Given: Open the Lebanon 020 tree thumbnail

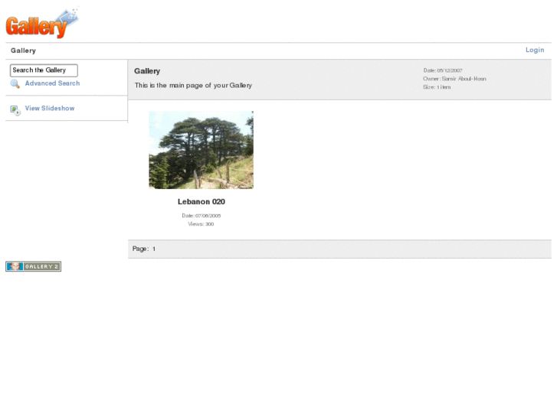Looking at the screenshot, I should pos(201,150).
